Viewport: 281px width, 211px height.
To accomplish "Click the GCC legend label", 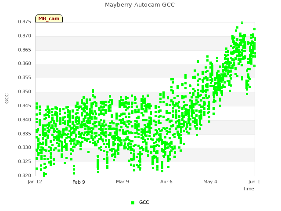I will tap(144, 202).
